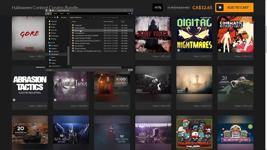Select Desktop in navigation pane
Viewport: 267px width, 150px height.
[54, 48]
